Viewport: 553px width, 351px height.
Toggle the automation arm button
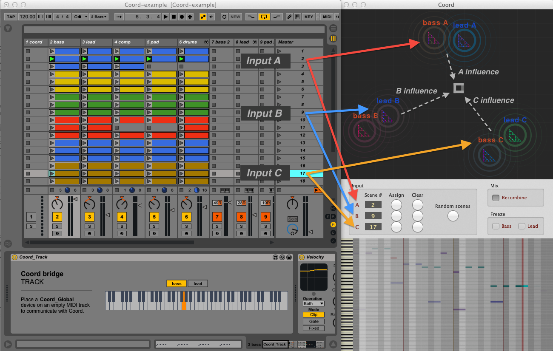(x=203, y=17)
